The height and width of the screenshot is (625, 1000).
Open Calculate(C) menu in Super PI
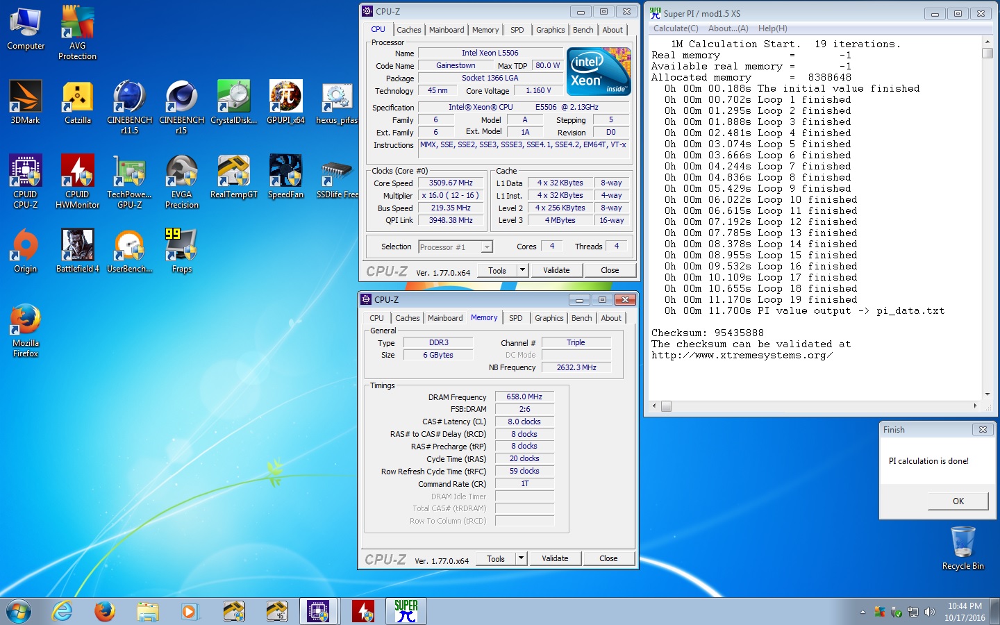(676, 28)
